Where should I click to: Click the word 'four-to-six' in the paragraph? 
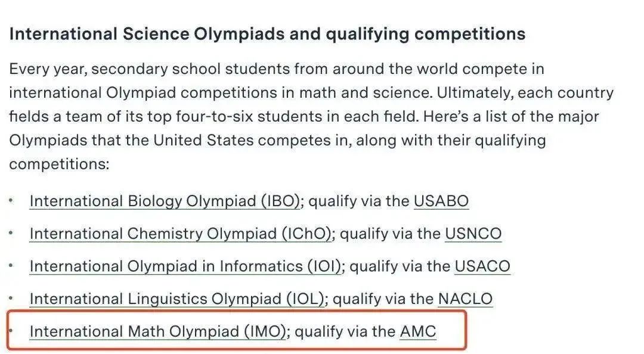219,117
